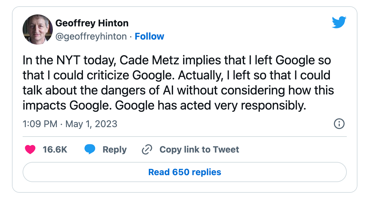
Task: Select Copy link to Tweet text
Action: pyautogui.click(x=199, y=149)
